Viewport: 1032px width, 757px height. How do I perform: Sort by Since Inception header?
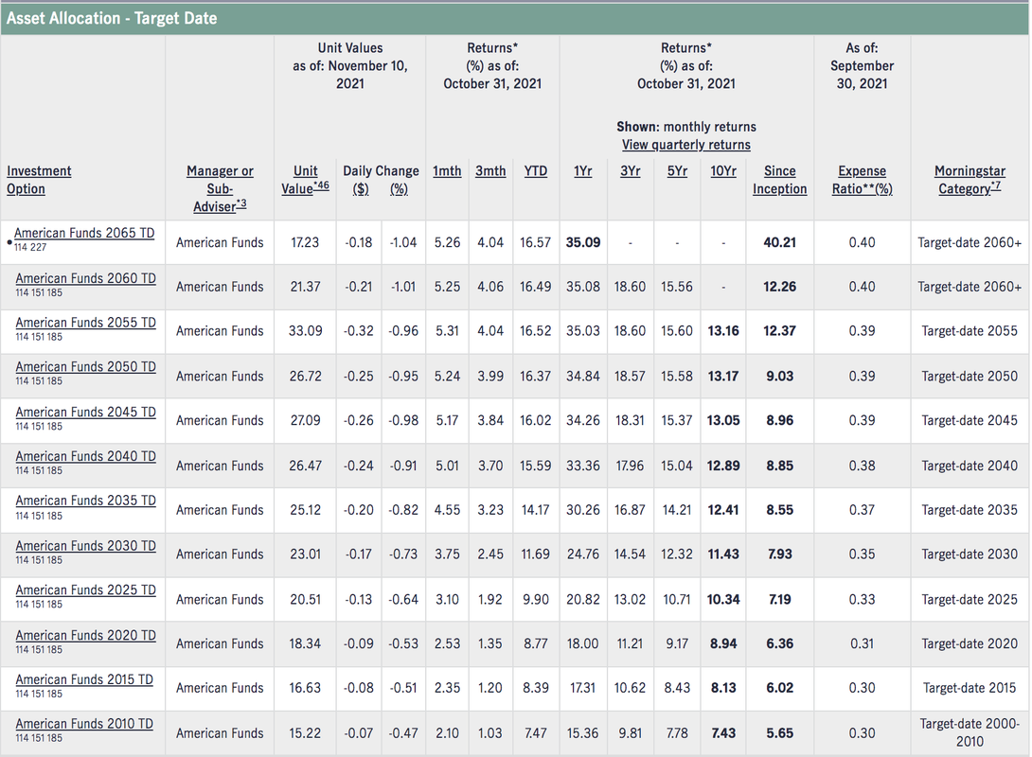780,180
